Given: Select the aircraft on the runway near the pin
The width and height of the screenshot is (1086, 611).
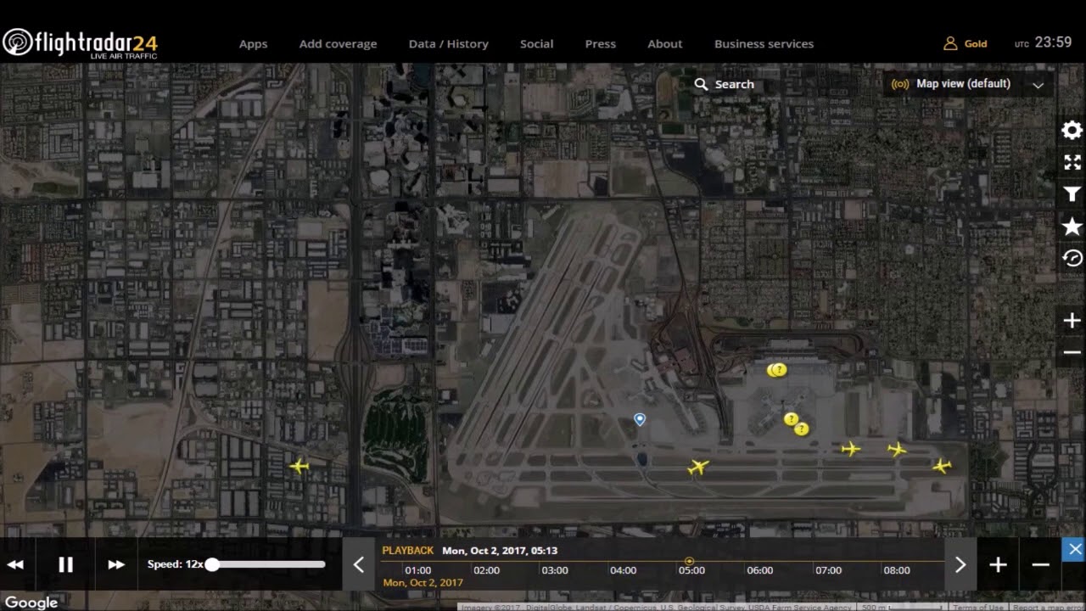Looking at the screenshot, I should [698, 467].
